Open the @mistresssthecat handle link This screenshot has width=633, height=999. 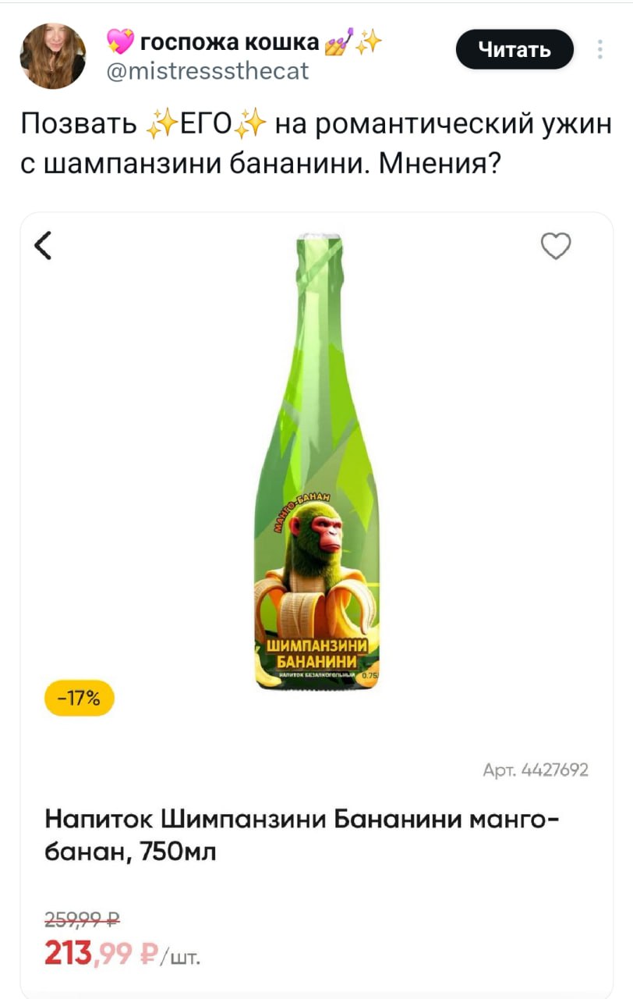(207, 71)
